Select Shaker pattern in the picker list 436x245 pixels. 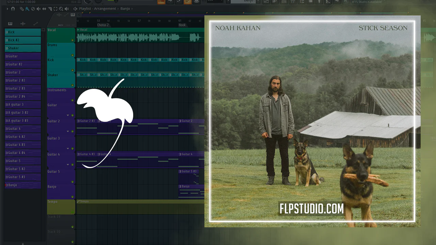pyautogui.click(x=23, y=48)
